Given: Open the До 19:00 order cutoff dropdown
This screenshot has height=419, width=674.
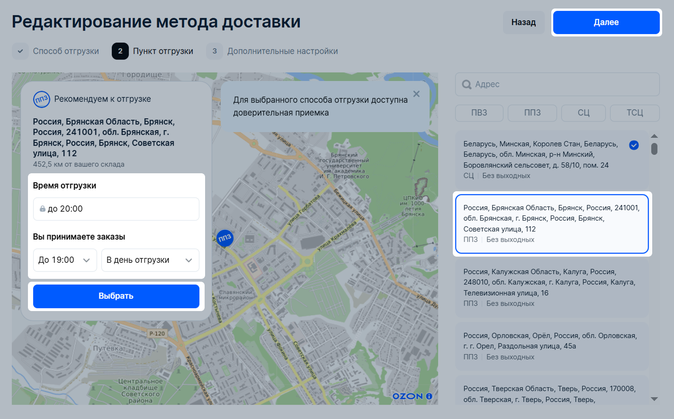Looking at the screenshot, I should (x=65, y=260).
